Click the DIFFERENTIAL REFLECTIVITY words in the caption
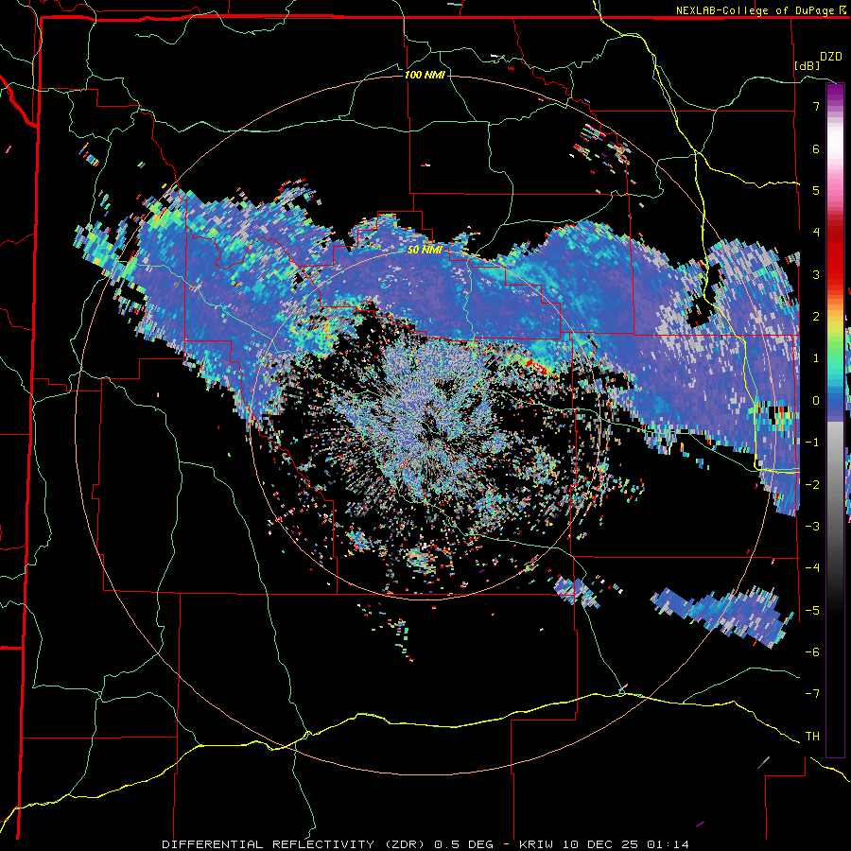 click(x=269, y=844)
